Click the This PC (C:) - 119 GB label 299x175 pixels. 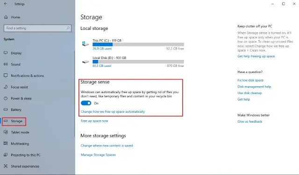[107, 41]
